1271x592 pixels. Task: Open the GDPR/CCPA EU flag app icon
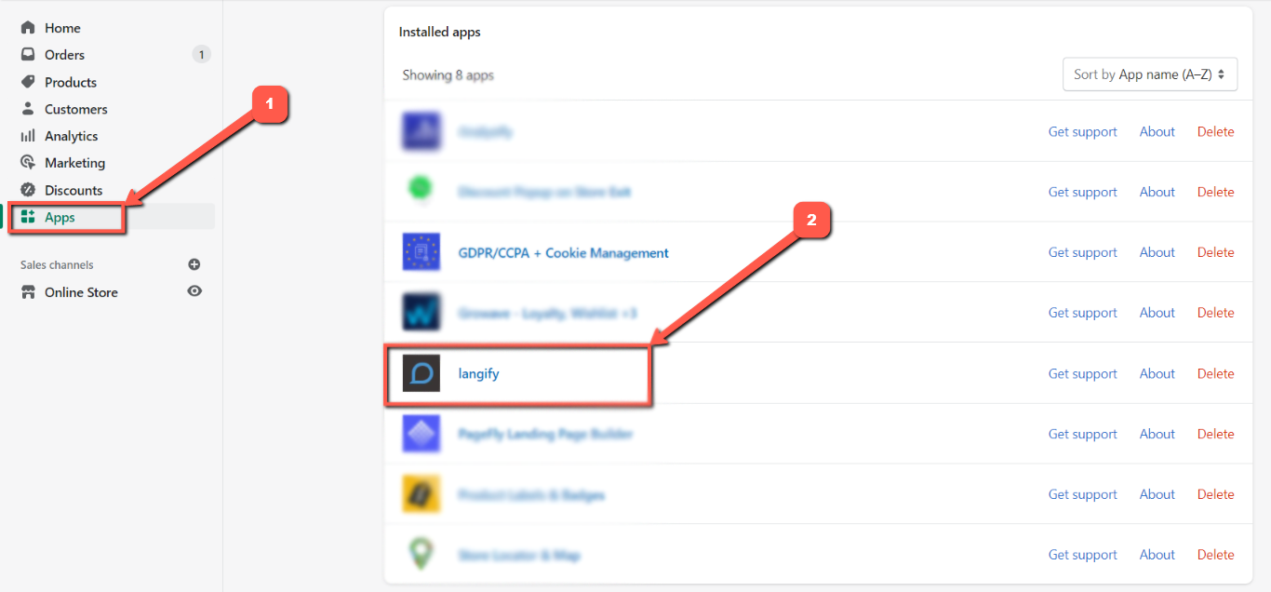(421, 252)
